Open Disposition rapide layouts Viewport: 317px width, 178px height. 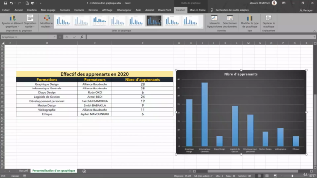(x=30, y=21)
